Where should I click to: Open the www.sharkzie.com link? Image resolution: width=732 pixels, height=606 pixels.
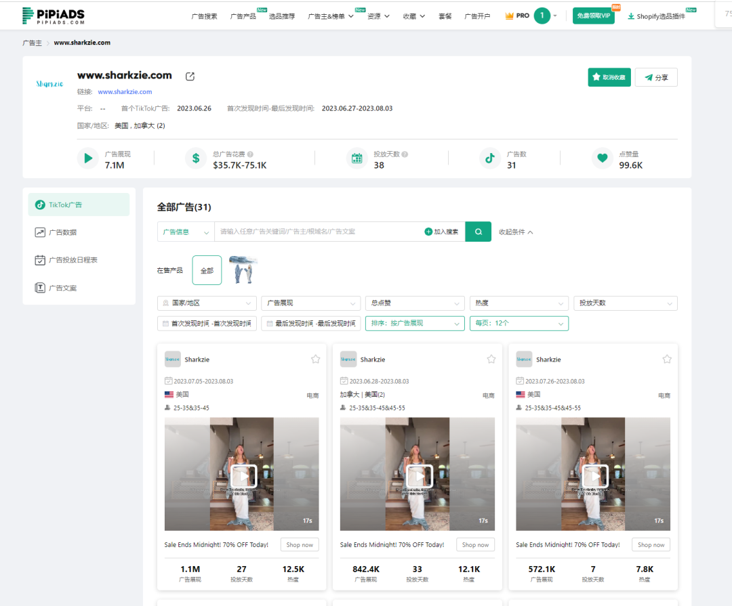click(125, 92)
